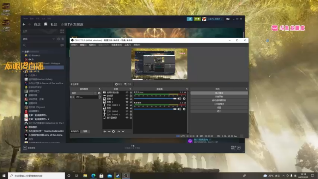Open 桌面音频 audio settings gear
The height and width of the screenshot is (179, 318).
click(x=184, y=109)
